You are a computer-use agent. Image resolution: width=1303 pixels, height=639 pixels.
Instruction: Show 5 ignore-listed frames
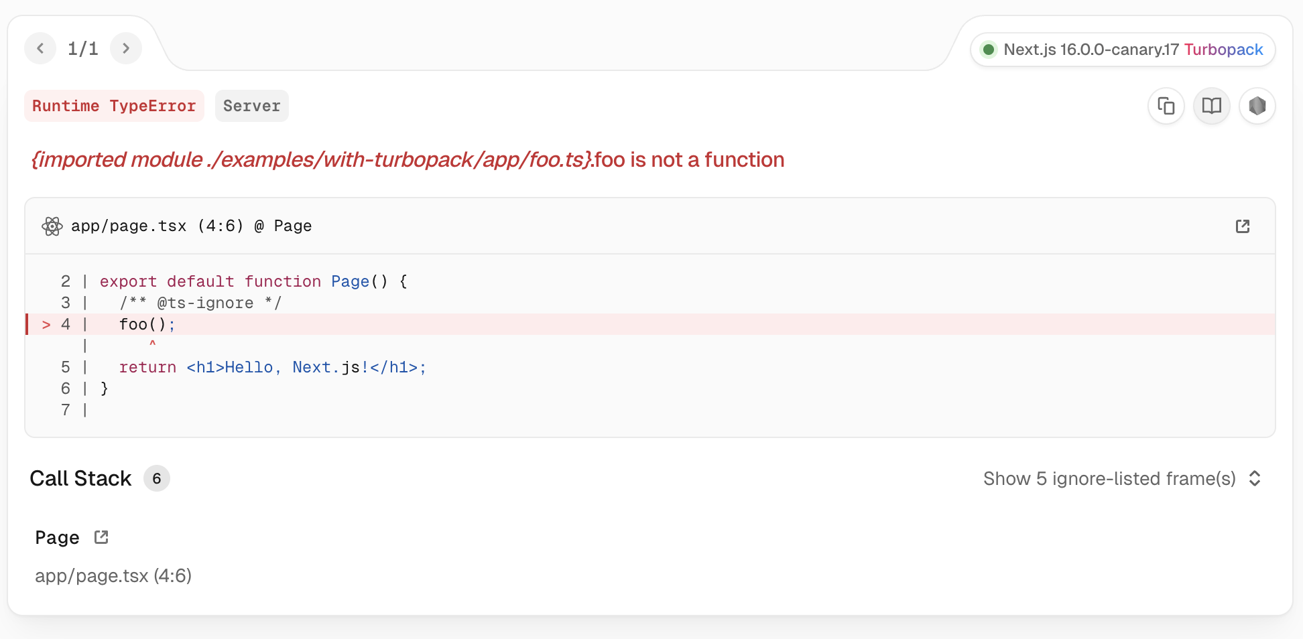coord(1109,479)
